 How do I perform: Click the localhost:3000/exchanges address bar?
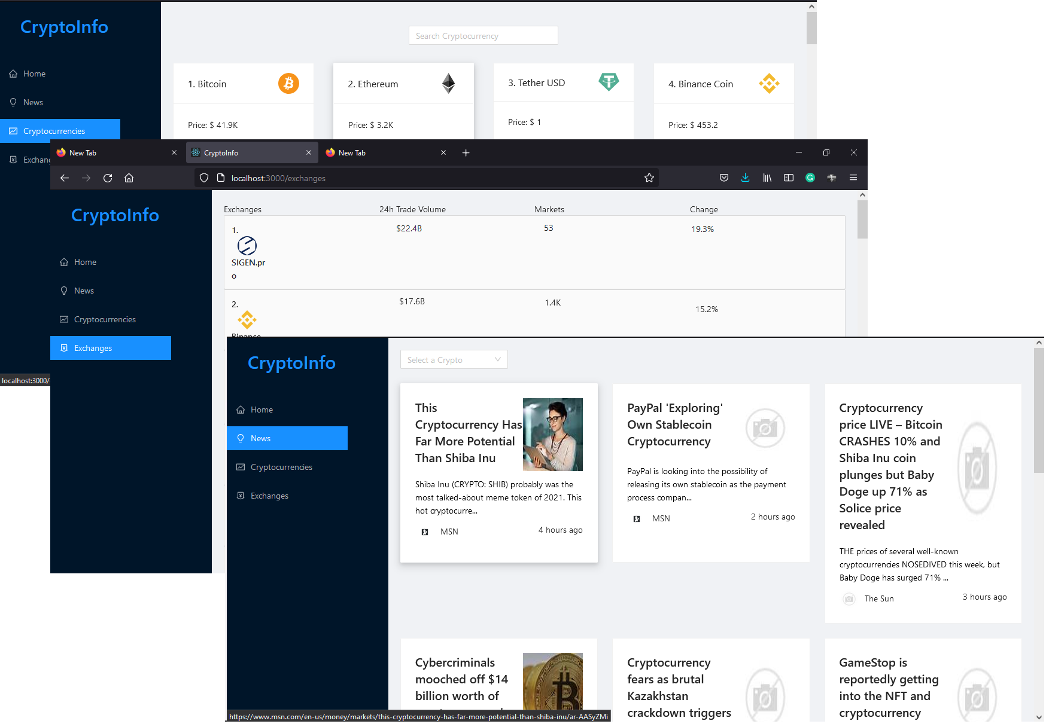[426, 178]
